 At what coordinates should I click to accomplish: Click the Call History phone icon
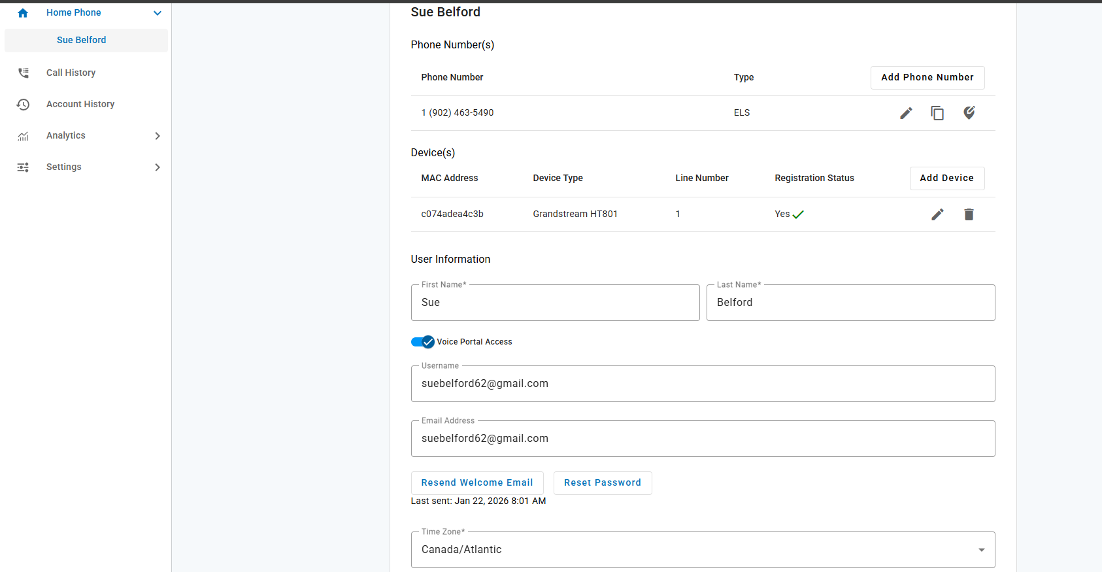click(x=23, y=73)
